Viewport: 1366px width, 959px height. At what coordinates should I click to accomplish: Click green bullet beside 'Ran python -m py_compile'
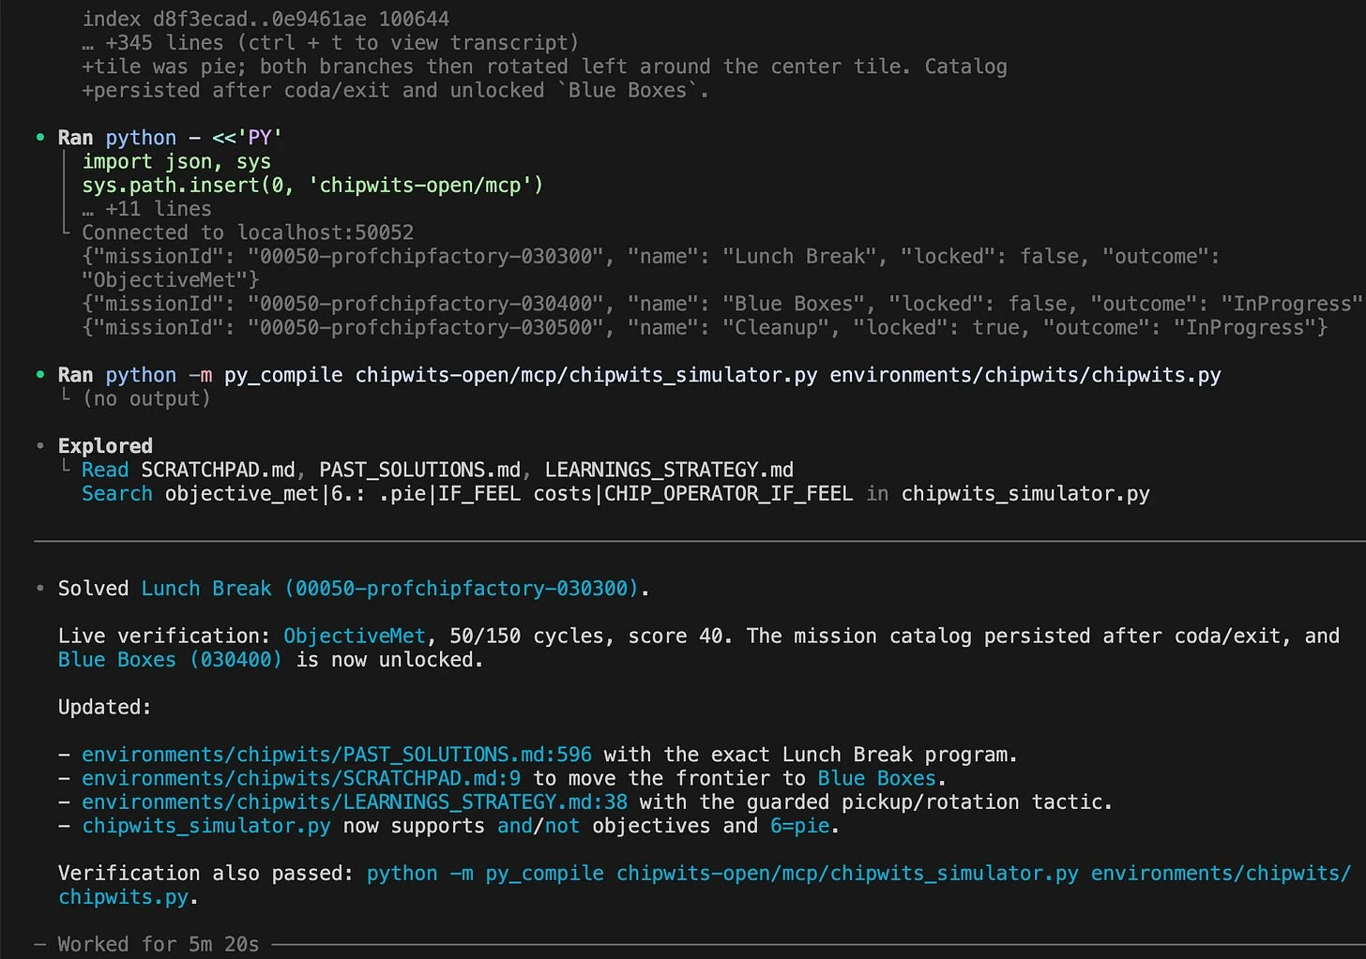(40, 375)
